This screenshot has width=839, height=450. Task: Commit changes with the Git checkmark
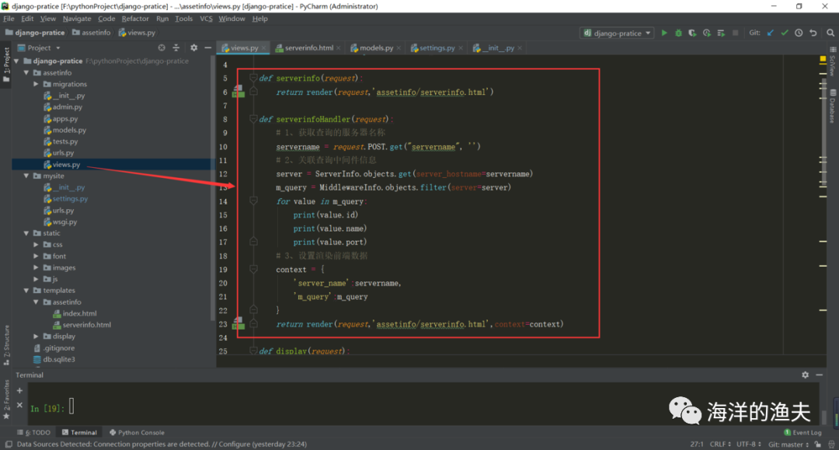coord(785,33)
